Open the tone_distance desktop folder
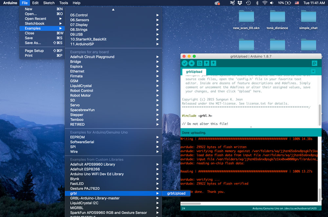 click(277, 20)
